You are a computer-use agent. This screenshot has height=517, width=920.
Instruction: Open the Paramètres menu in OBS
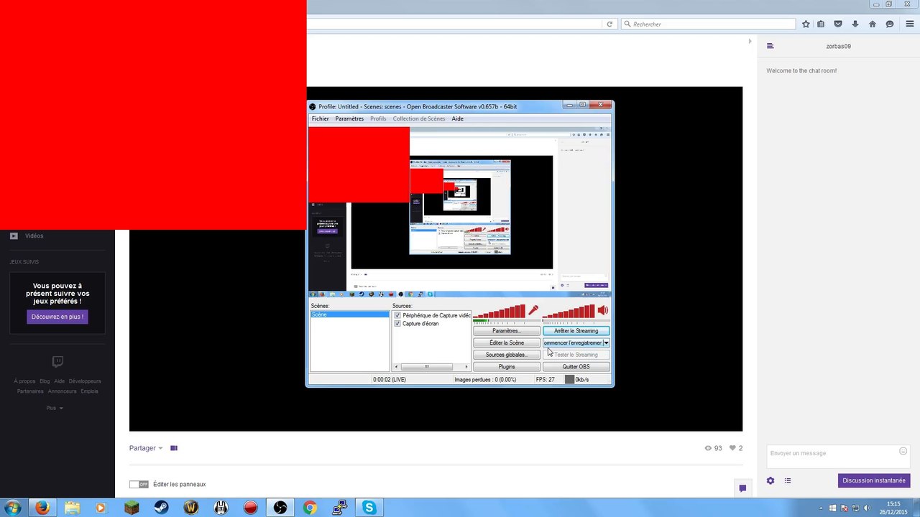pos(349,118)
